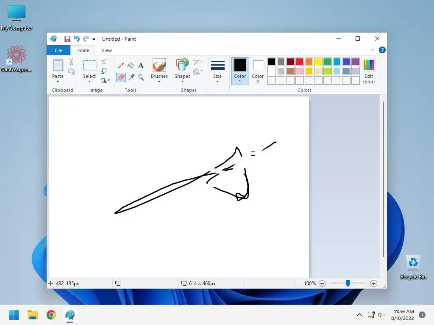The width and height of the screenshot is (434, 325).
Task: Show hidden icons in system tray
Action: 359,315
